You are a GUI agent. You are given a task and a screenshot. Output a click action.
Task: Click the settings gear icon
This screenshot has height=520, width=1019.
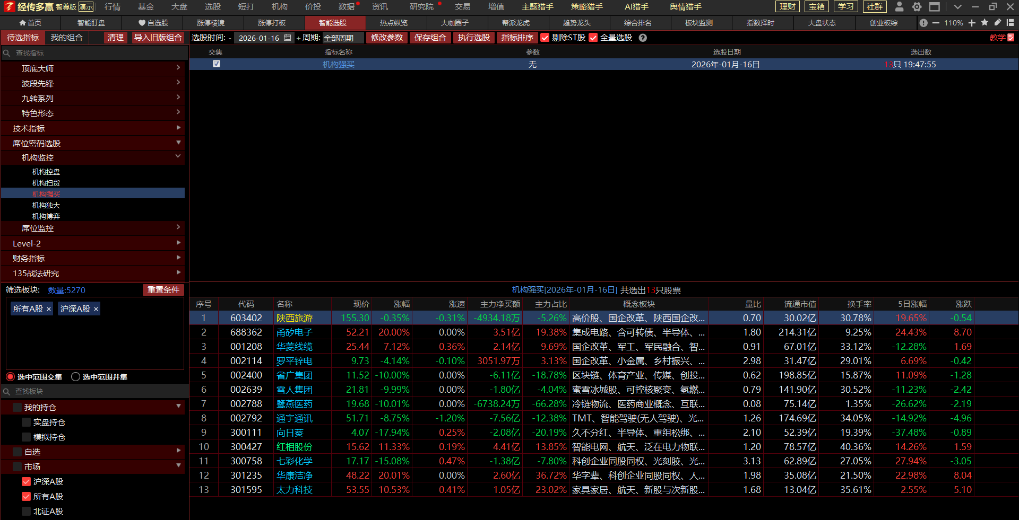pos(917,7)
